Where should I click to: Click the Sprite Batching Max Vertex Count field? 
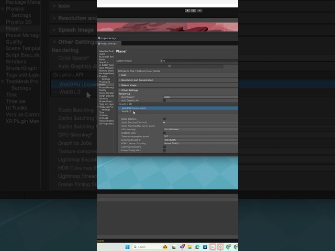coord(200,126)
